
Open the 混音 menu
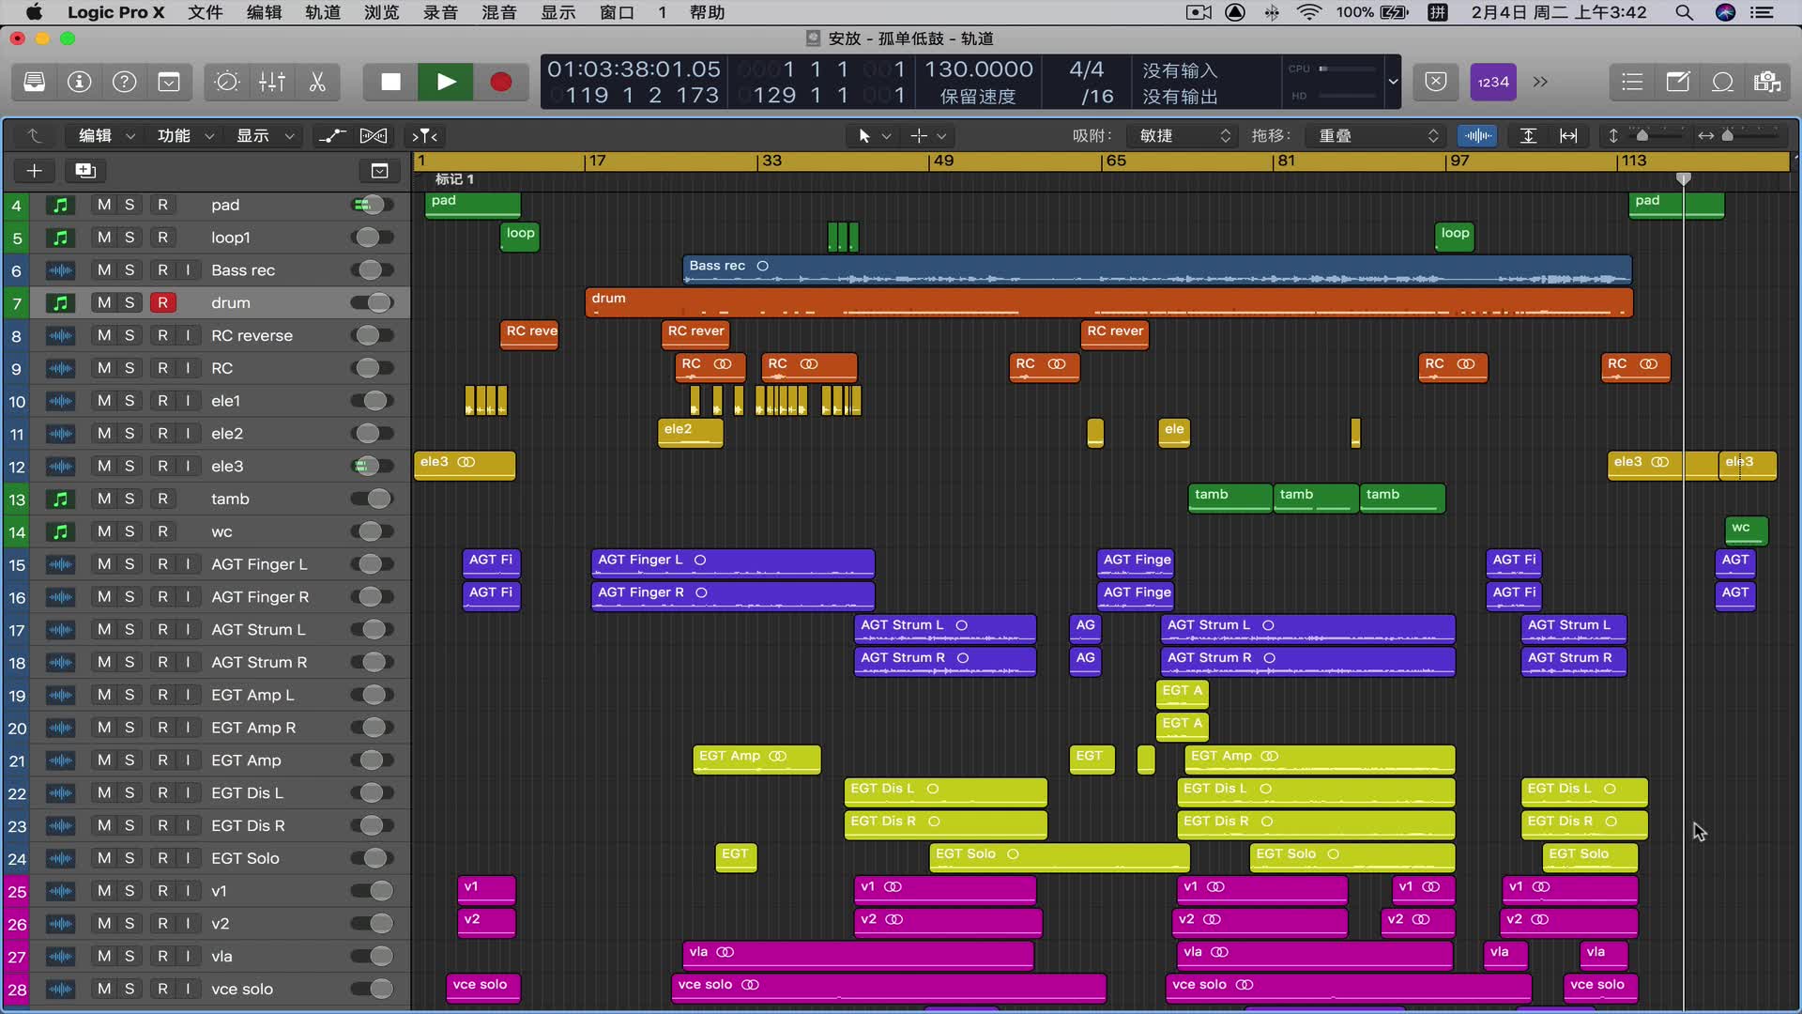pyautogui.click(x=498, y=12)
